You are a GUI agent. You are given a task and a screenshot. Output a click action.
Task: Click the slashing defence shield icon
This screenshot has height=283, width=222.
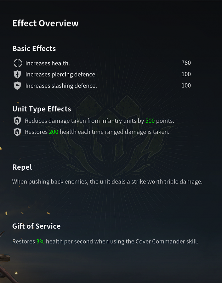coord(17,86)
